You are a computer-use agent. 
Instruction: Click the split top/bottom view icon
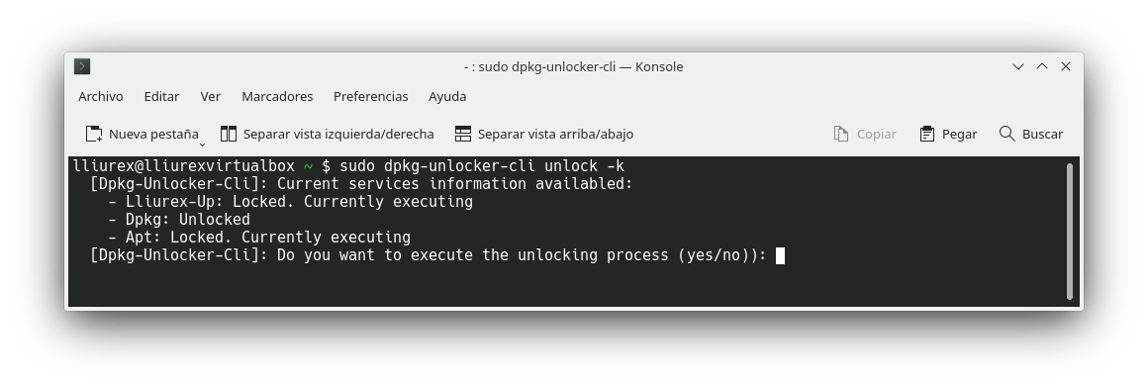point(463,134)
